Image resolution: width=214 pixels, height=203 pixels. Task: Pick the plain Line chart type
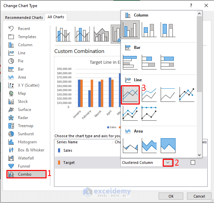tap(130, 95)
